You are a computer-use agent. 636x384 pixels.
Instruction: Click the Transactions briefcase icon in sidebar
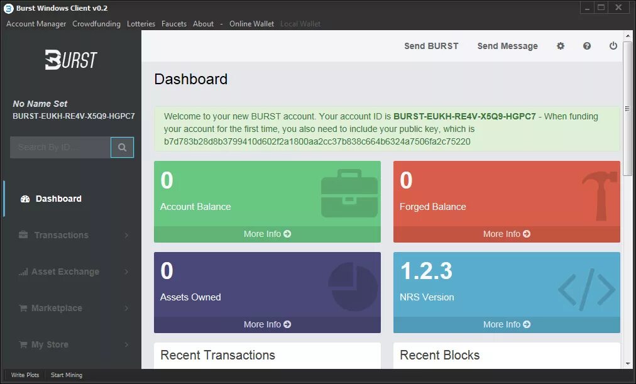(x=23, y=235)
